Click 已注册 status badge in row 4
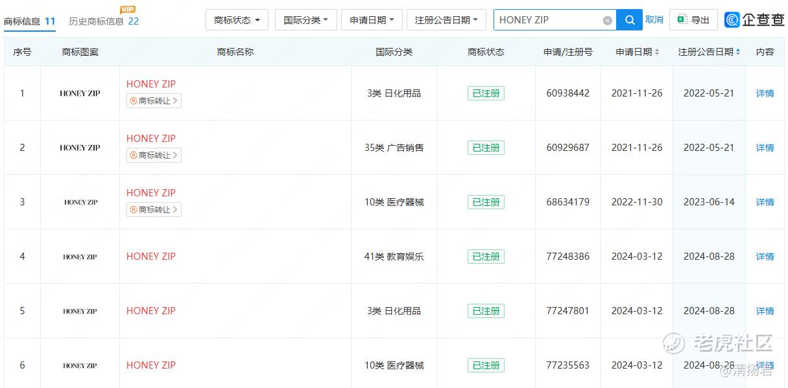Viewport: 788px width, 388px height. point(486,257)
